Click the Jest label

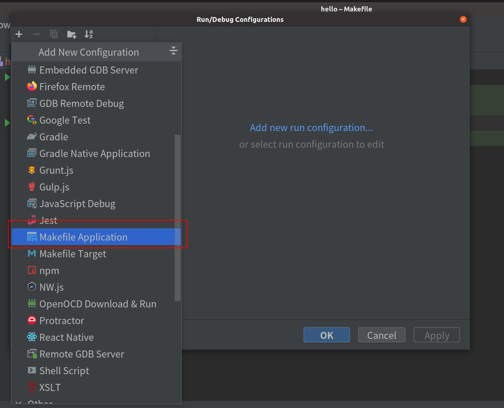tap(48, 221)
